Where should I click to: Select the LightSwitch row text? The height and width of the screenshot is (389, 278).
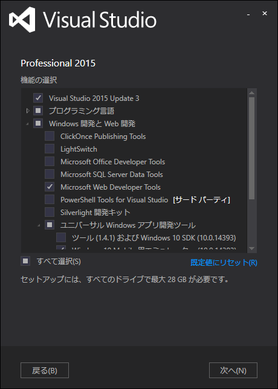tap(79, 149)
